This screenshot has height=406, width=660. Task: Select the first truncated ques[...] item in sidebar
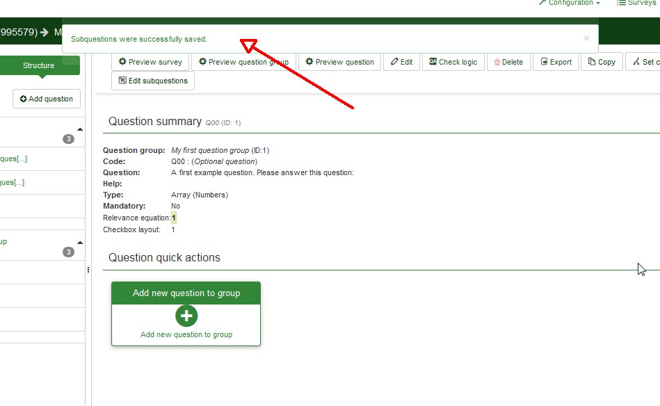13,159
